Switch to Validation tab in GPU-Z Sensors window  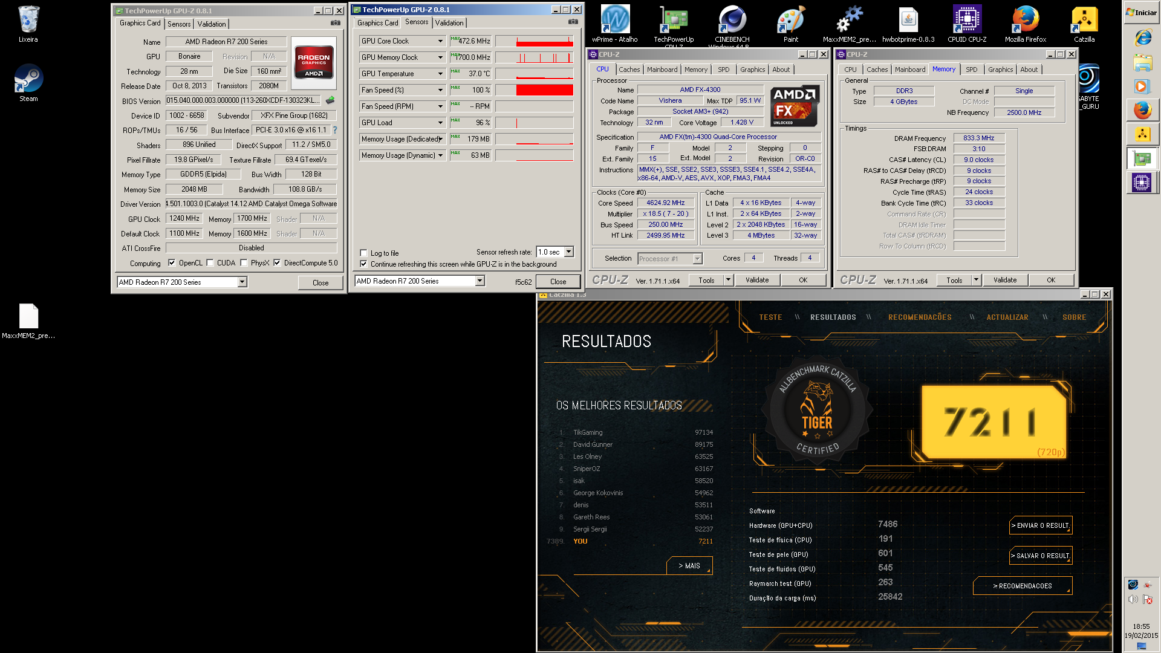point(449,23)
